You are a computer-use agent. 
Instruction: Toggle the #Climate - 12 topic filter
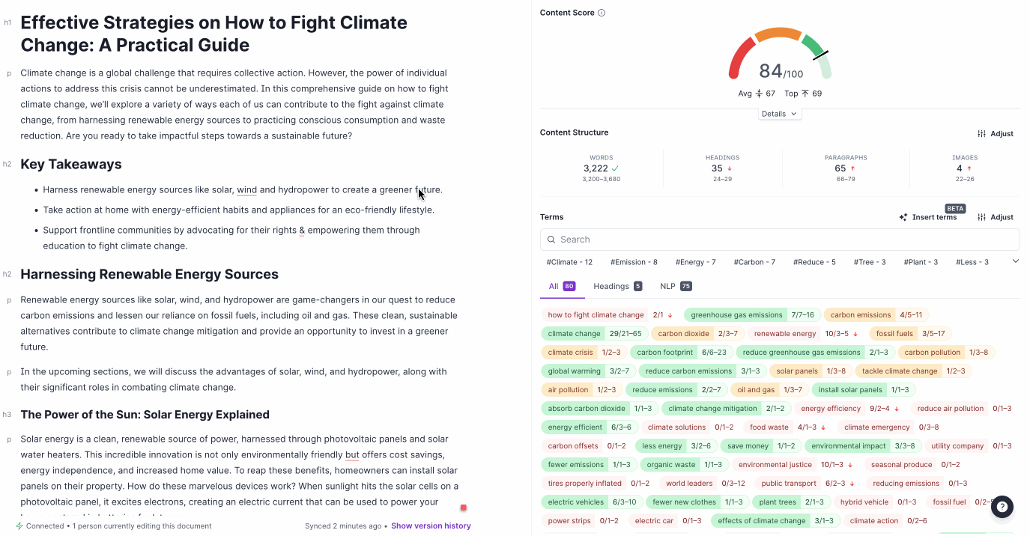[569, 262]
